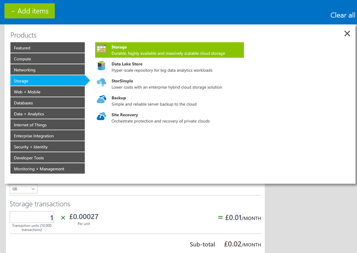Select the Storage category tab
Screen dimensions: 357x253
pos(50,80)
